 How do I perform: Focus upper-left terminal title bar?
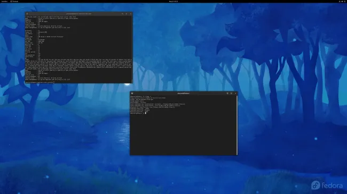(x=79, y=14)
